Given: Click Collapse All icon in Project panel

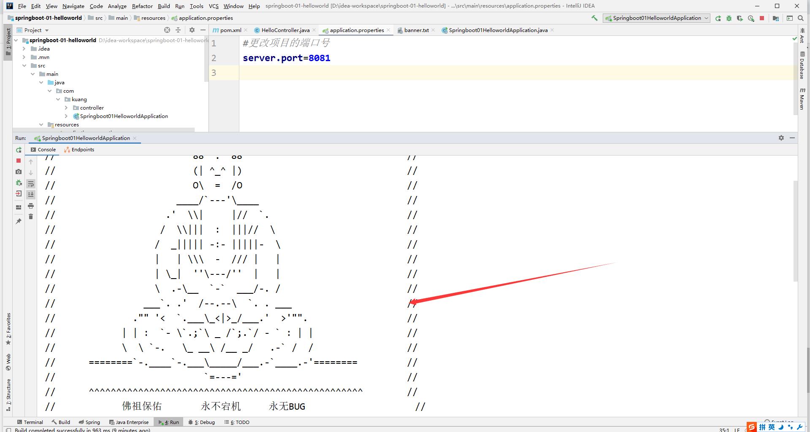Looking at the screenshot, I should [x=178, y=30].
